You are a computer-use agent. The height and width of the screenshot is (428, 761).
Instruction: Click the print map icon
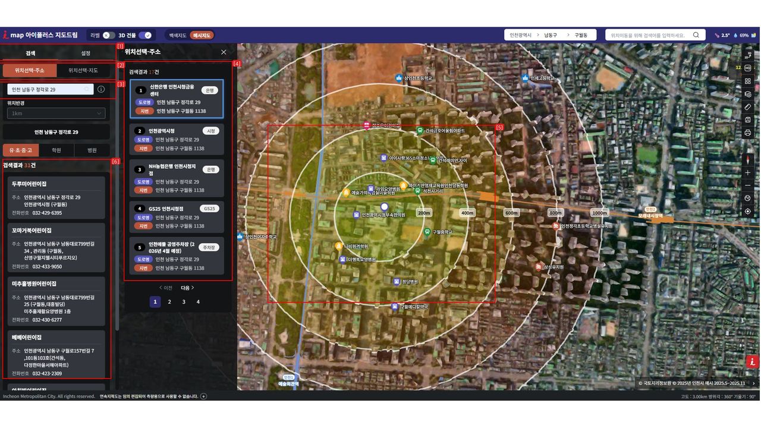pyautogui.click(x=748, y=133)
